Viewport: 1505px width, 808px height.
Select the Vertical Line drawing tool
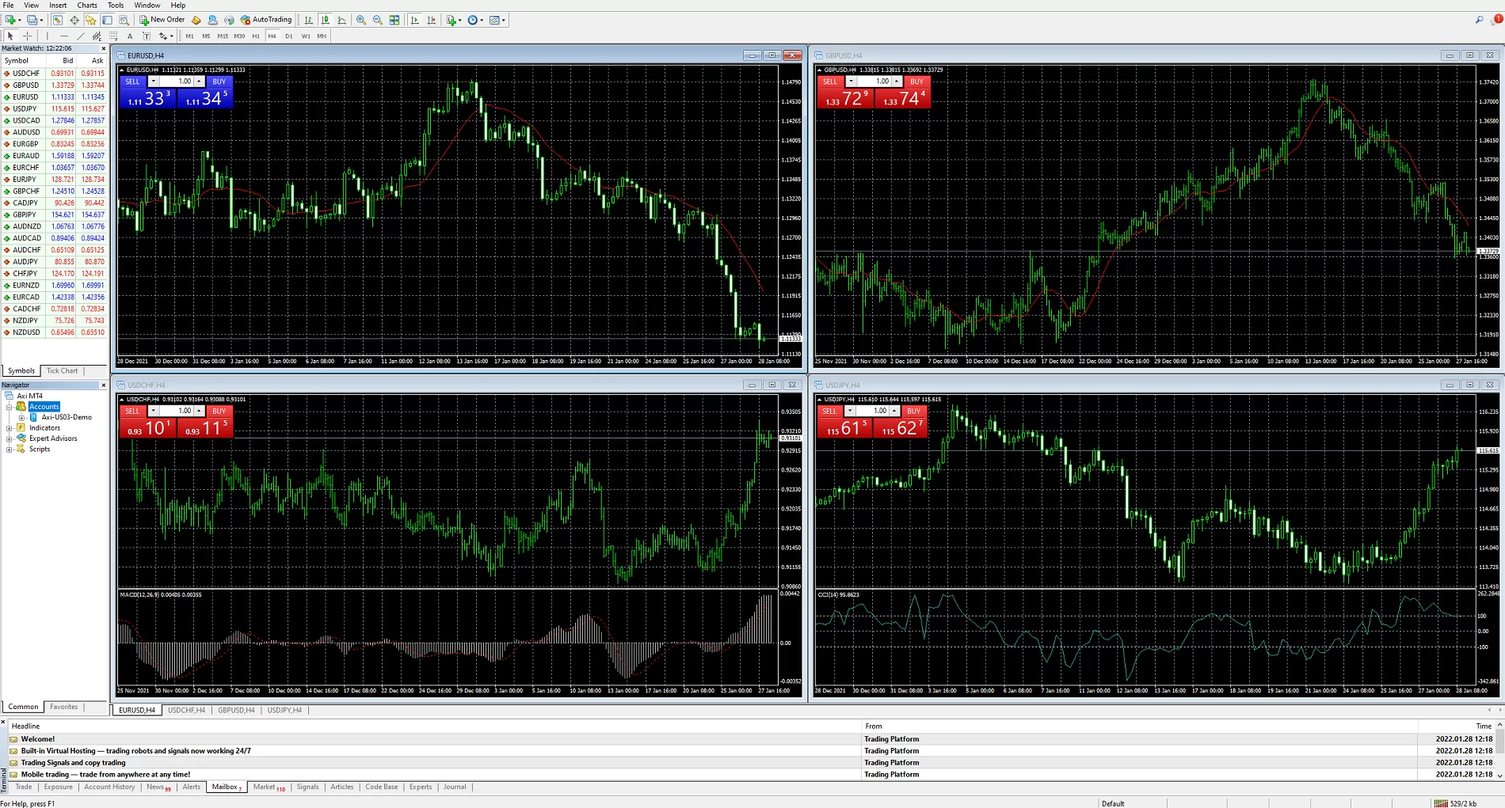point(48,36)
